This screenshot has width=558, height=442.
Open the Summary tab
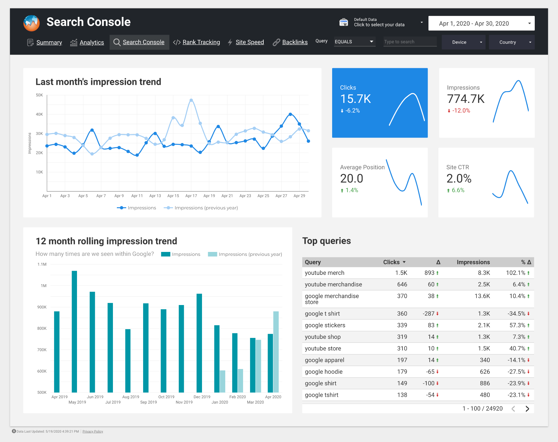point(49,43)
